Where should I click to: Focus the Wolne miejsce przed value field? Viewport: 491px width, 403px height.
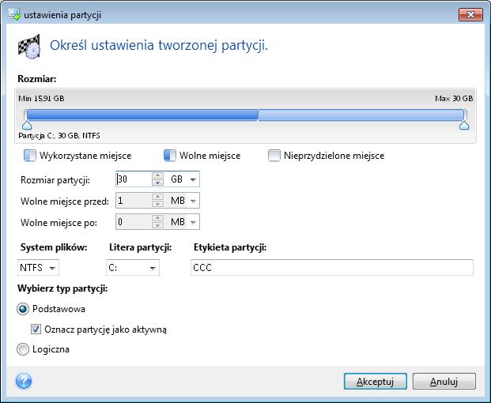click(134, 201)
